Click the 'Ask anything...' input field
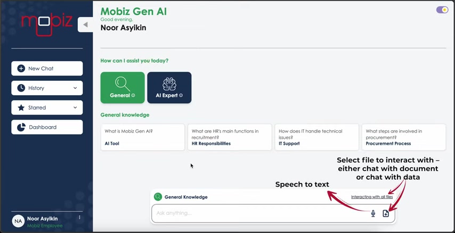 click(261, 214)
